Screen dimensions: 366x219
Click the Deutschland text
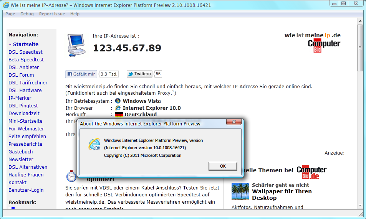[141, 115]
